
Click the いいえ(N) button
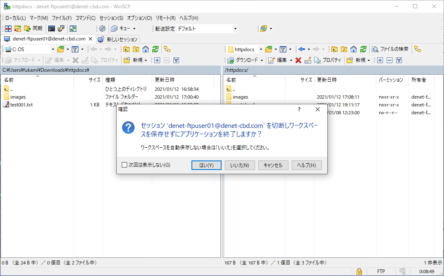coord(240,165)
